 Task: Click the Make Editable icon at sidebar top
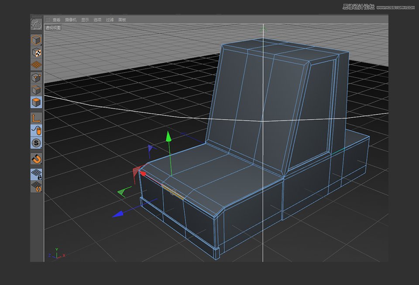[37, 24]
